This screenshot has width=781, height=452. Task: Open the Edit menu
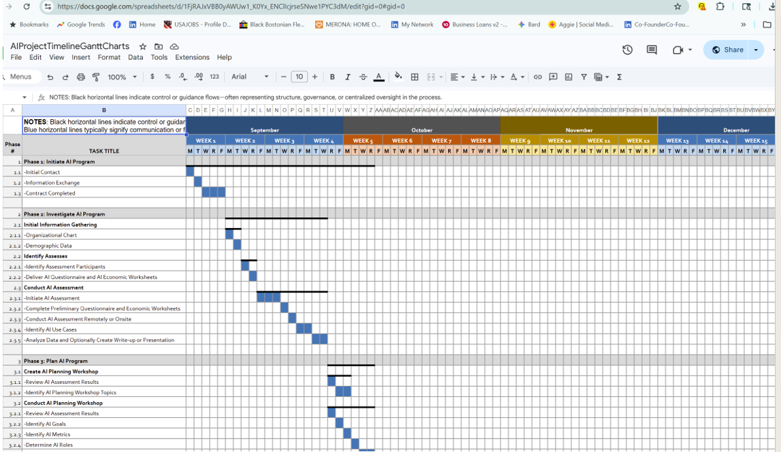35,57
